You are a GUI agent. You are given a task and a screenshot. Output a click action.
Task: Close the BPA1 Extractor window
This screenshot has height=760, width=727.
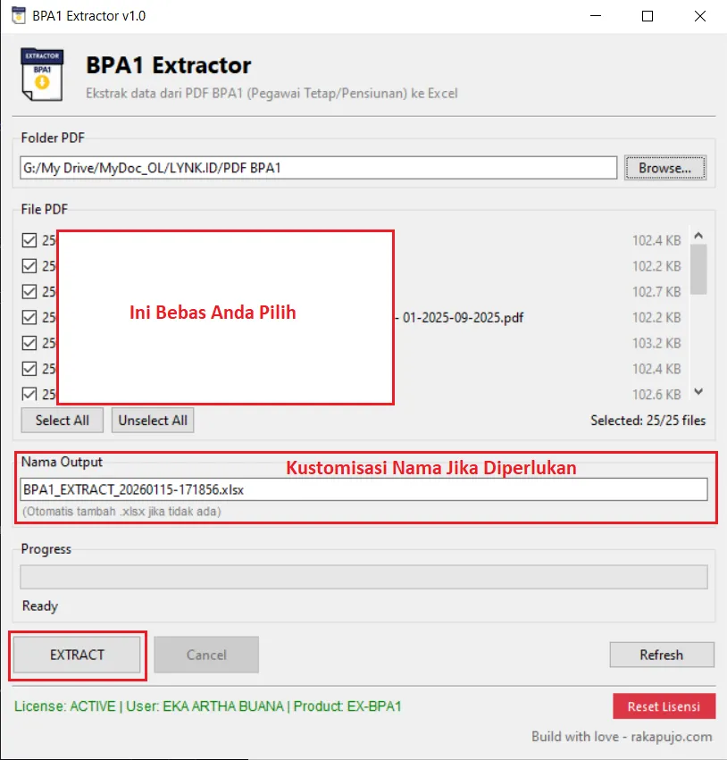point(699,16)
